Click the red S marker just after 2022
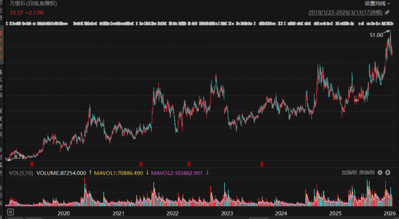This screenshot has height=219, width=399. click(x=189, y=164)
